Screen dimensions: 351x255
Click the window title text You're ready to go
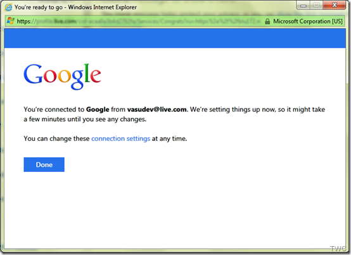(x=39, y=7)
